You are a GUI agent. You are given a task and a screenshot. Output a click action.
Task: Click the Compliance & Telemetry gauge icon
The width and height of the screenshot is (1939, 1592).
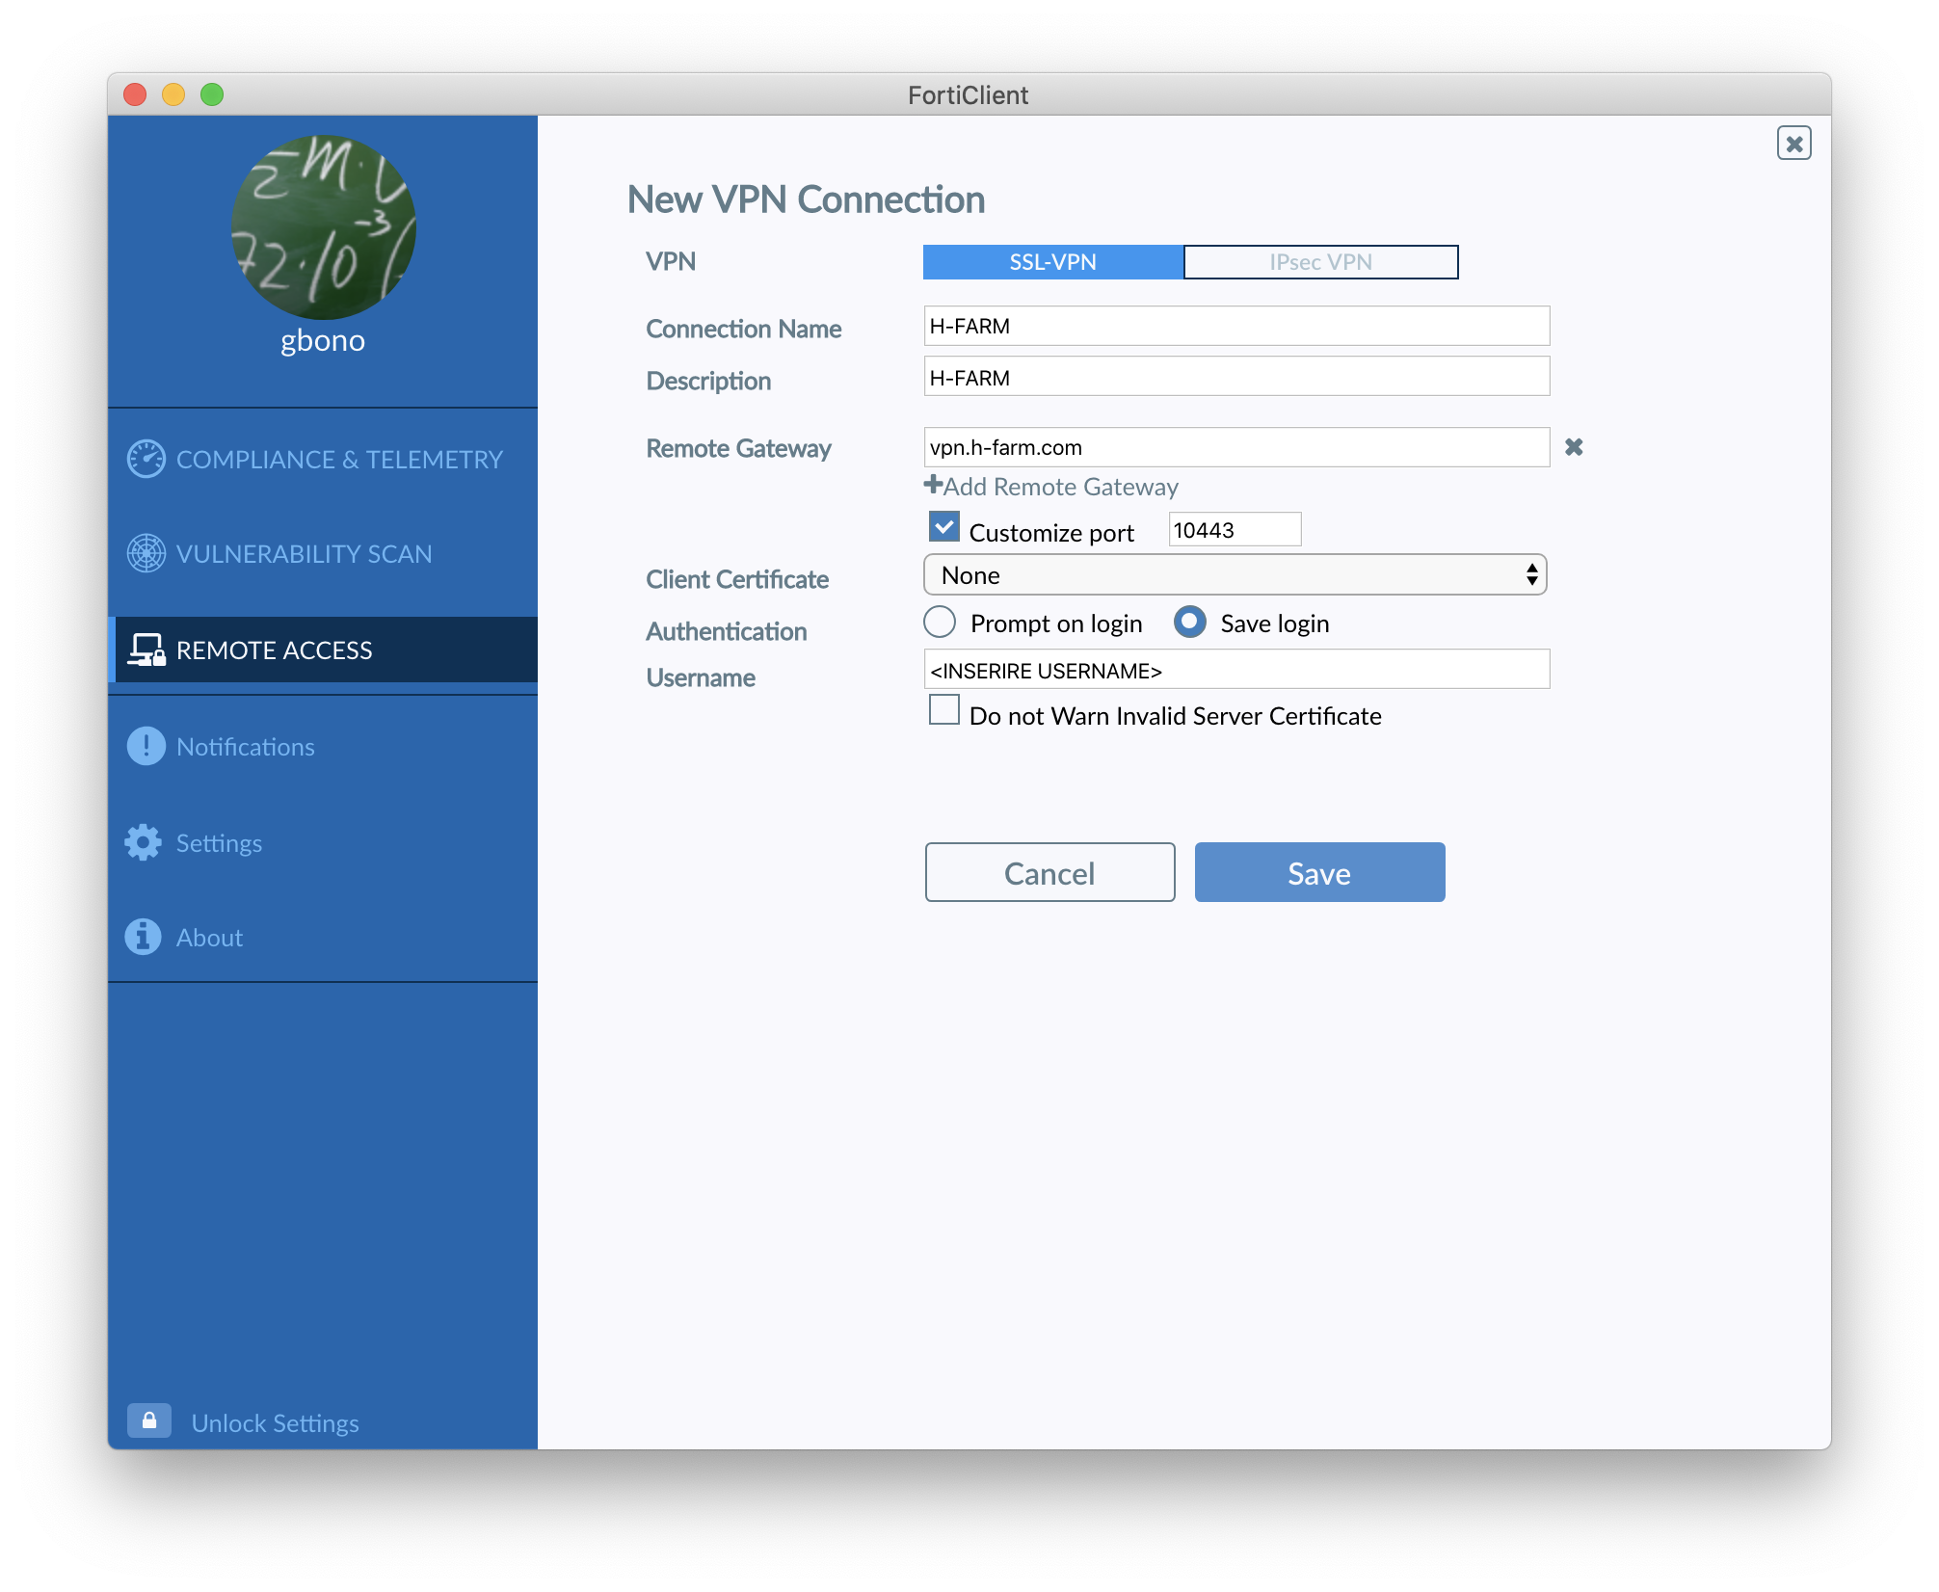146,459
